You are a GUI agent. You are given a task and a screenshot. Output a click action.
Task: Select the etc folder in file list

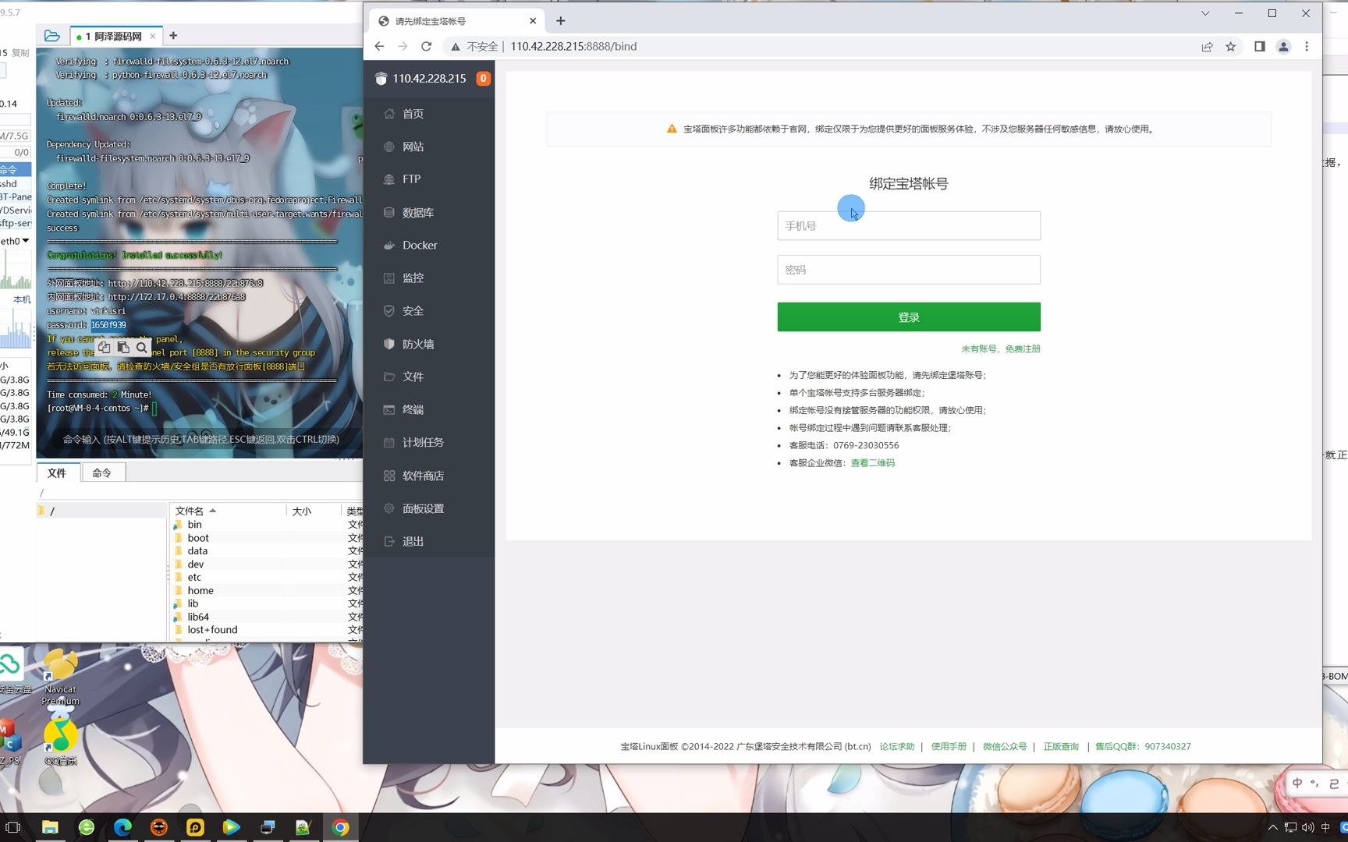coord(194,578)
